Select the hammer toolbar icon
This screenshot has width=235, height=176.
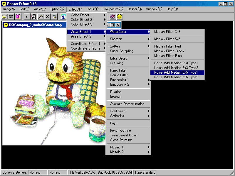[41, 17]
